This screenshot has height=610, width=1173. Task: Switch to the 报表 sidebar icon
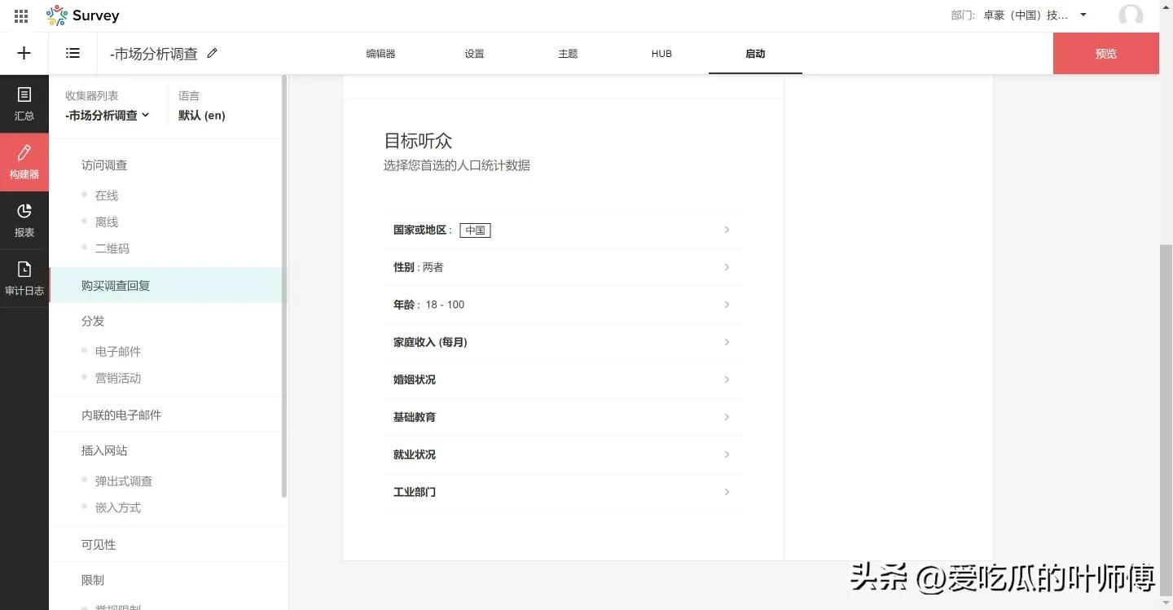tap(24, 219)
